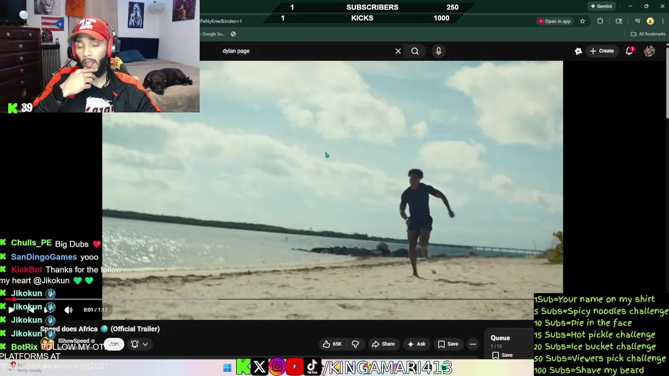Open the YouTube notifications bell

pos(630,51)
